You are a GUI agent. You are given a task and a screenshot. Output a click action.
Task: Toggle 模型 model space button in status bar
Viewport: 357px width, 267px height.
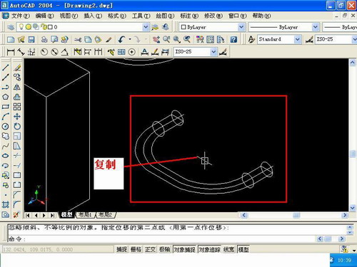(x=243, y=249)
